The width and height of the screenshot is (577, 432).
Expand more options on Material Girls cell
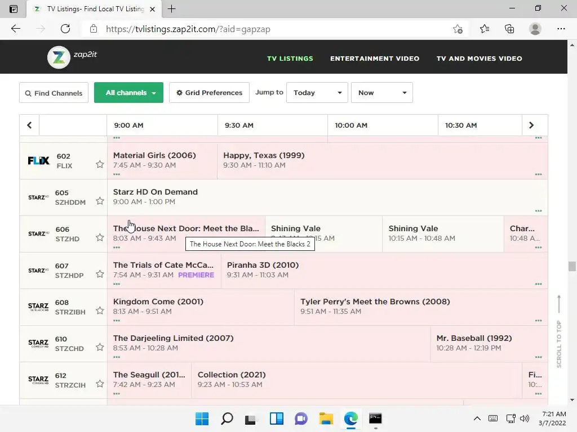[117, 174]
